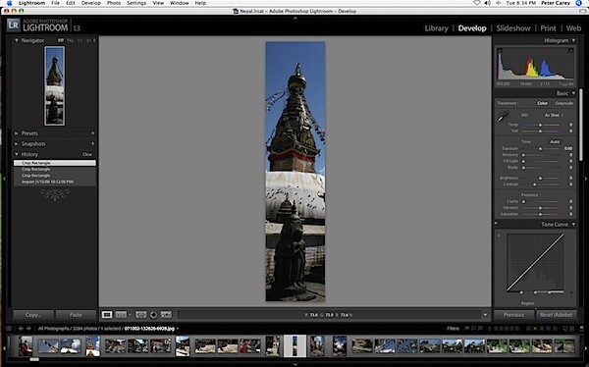589x367 pixels.
Task: Set treatment to Color
Action: (x=542, y=103)
